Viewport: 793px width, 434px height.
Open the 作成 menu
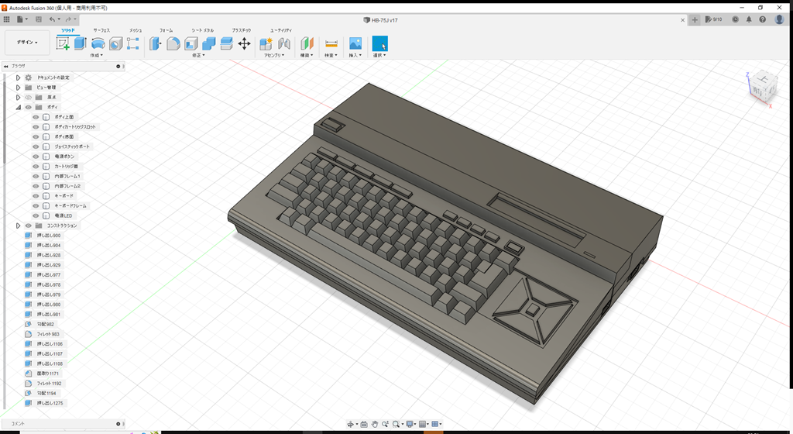coord(97,56)
